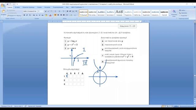Screen dimensions: 196x110
Task: Apply the Строгий (Strong) style
Action: 164,13
